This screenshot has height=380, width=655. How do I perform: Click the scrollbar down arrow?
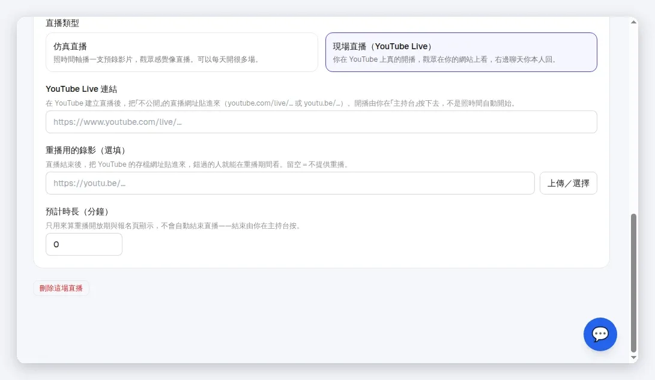click(634, 357)
